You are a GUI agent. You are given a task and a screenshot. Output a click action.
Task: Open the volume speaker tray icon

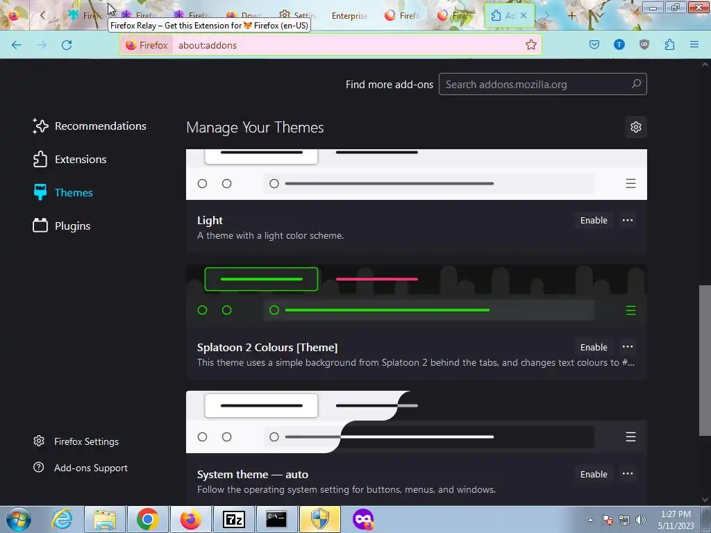pos(640,520)
